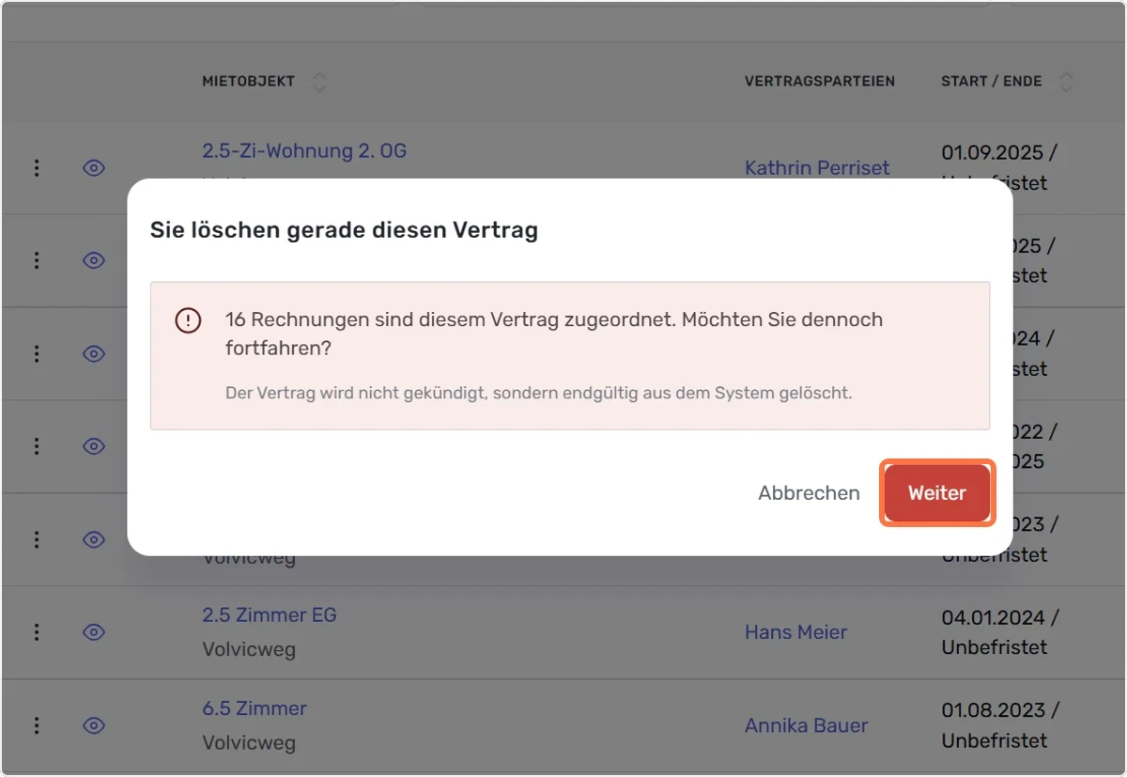Click eye icon in row dated '022 /'
The height and width of the screenshot is (777, 1127).
pos(93,446)
